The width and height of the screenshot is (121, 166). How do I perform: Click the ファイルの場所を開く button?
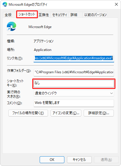click(x=28, y=113)
